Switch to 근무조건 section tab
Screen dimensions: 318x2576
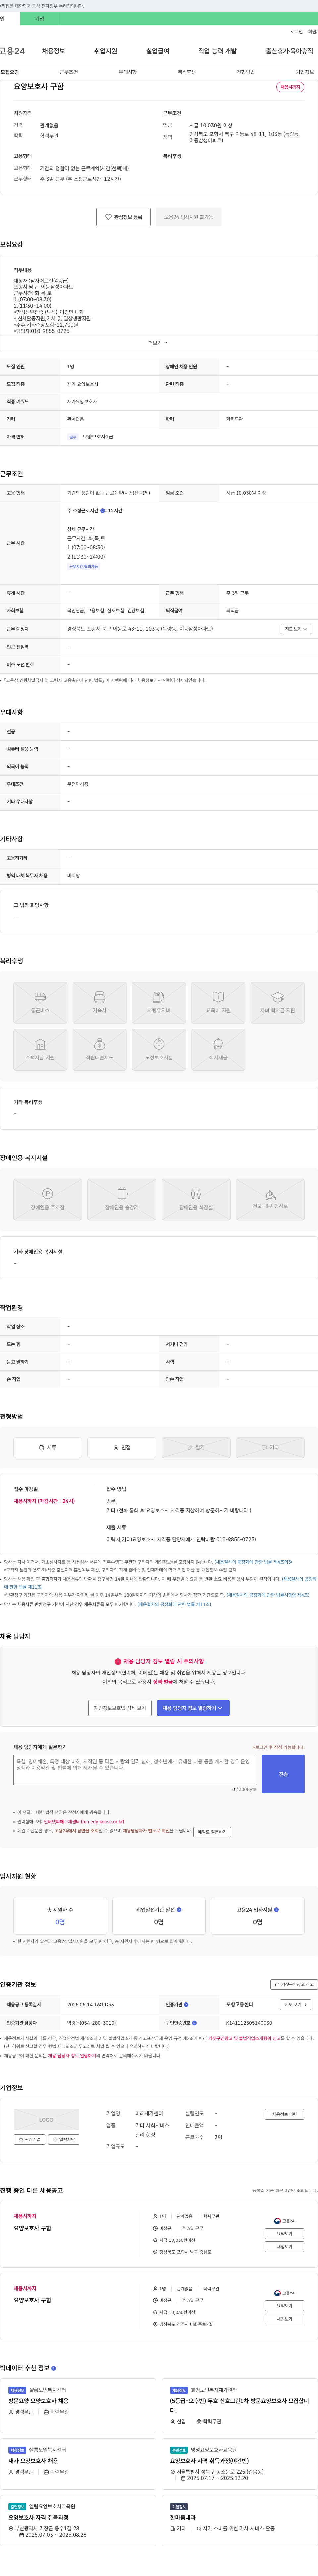[x=68, y=72]
